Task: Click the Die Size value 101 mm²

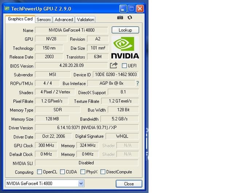Action: 98,48
